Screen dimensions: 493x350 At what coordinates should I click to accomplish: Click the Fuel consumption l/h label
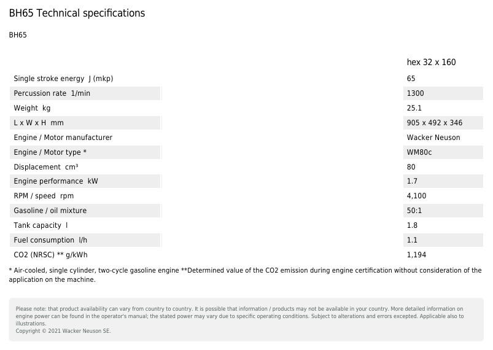52,240
